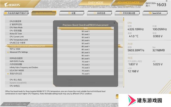Click the 16:03 clock display
The image size is (171, 107).
pos(161,5)
